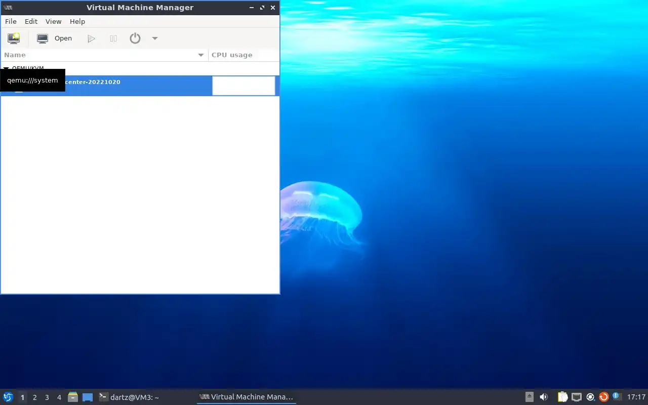
Task: Switch to workspace 3
Action: click(47, 397)
